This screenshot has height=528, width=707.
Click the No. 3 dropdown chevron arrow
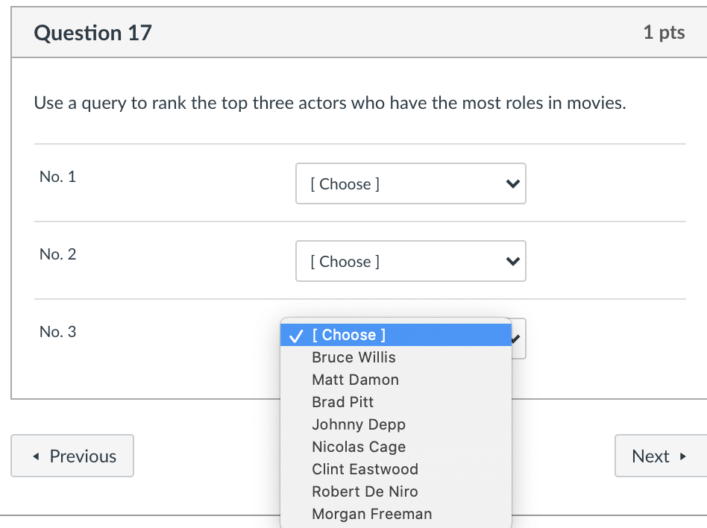[x=517, y=339]
